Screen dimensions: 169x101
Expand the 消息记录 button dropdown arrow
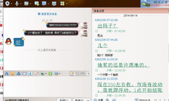(x=88, y=74)
